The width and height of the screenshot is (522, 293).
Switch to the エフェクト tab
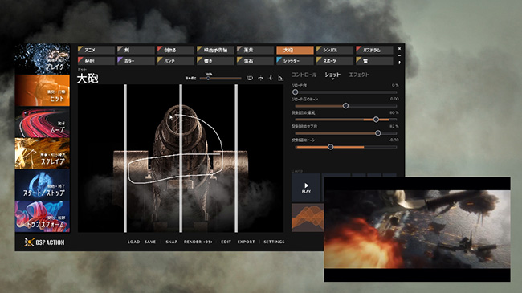[x=359, y=75]
